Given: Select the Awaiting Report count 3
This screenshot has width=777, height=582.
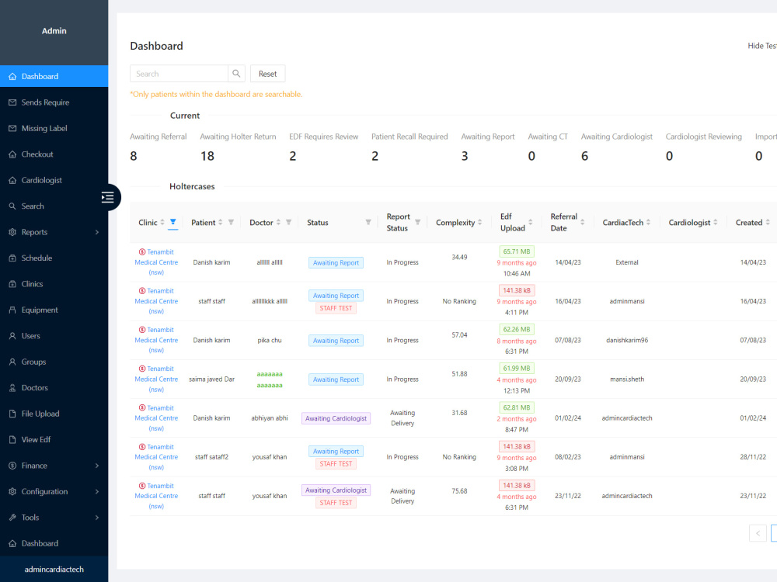Looking at the screenshot, I should pyautogui.click(x=465, y=157).
